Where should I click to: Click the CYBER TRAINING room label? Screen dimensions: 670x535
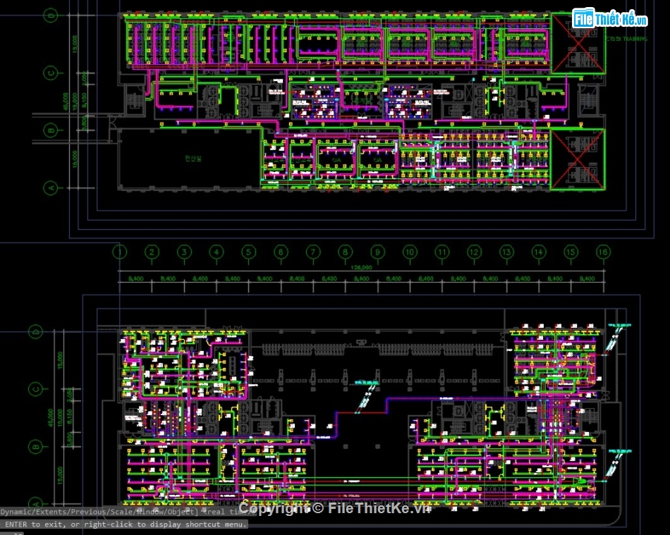click(626, 39)
